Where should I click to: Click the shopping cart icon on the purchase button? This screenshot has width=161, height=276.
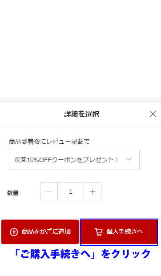(99, 232)
